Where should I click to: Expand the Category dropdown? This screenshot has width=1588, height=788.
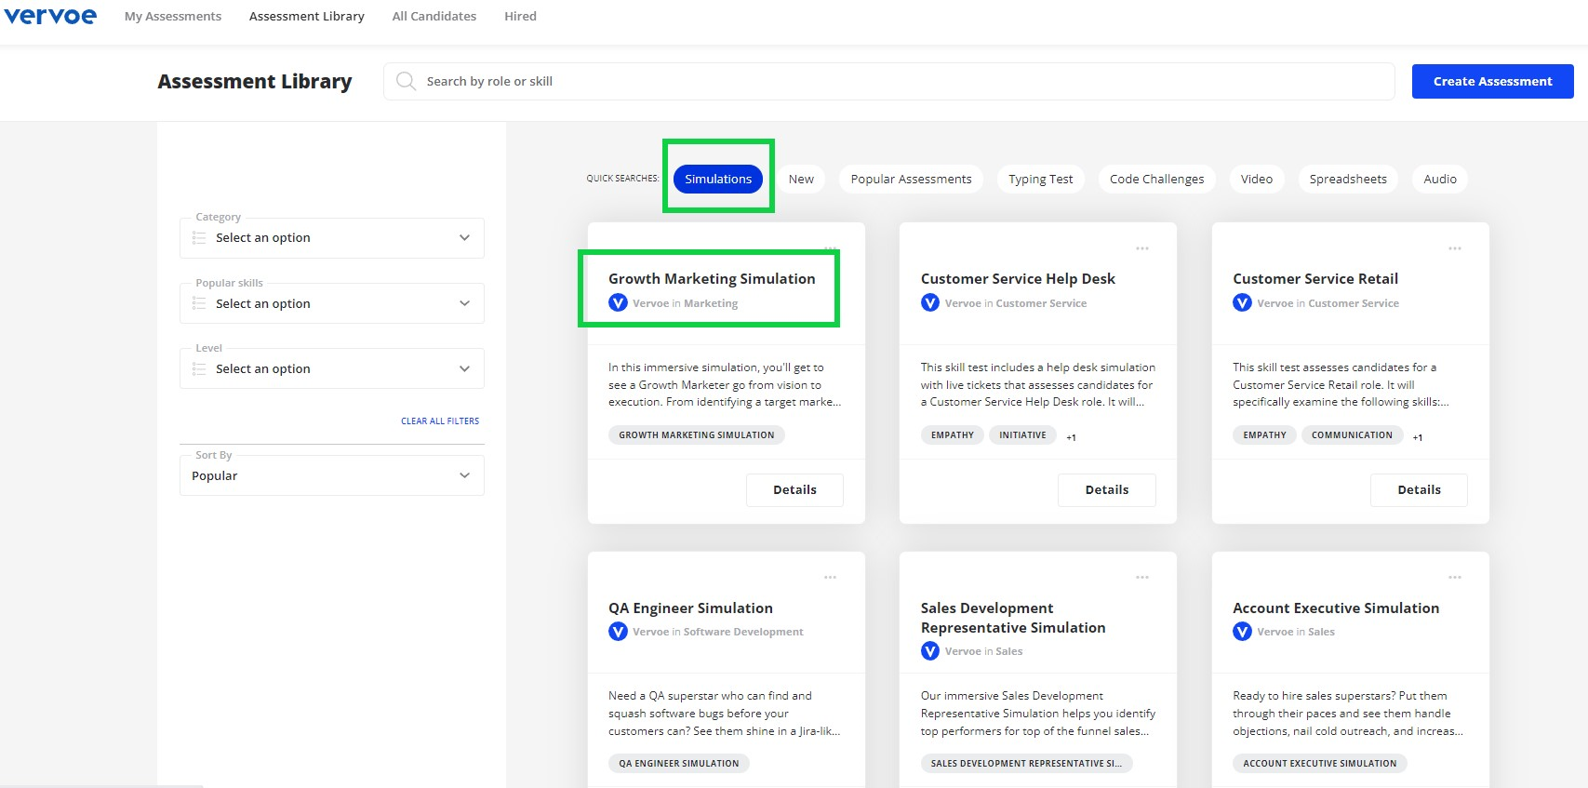tap(332, 238)
